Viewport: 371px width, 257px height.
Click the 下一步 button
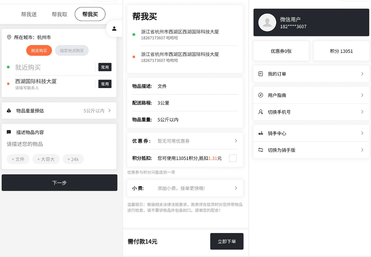59,182
